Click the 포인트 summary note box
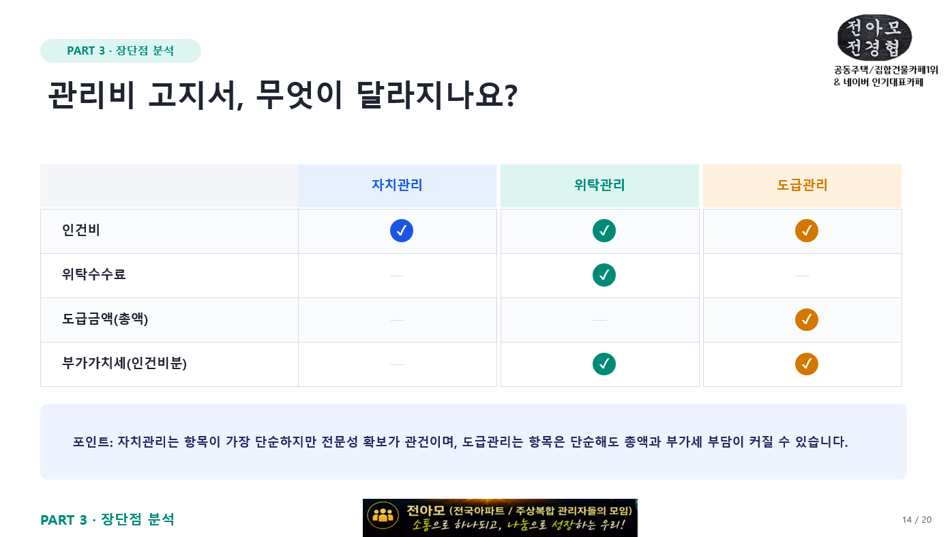This screenshot has width=952, height=537. [x=473, y=441]
